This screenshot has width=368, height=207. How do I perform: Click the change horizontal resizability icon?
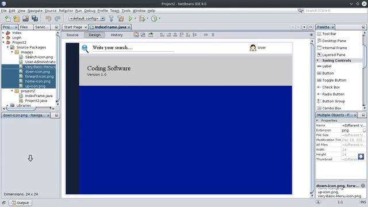(x=206, y=34)
